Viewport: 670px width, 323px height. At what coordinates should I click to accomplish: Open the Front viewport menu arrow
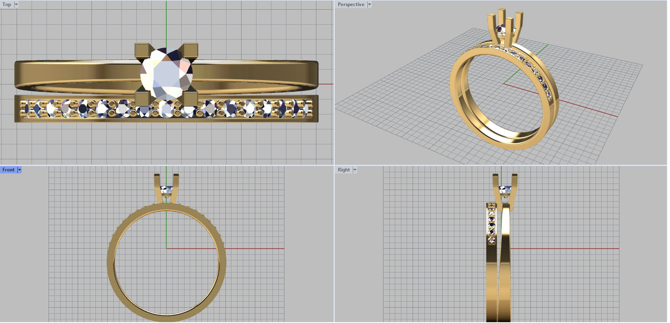19,170
